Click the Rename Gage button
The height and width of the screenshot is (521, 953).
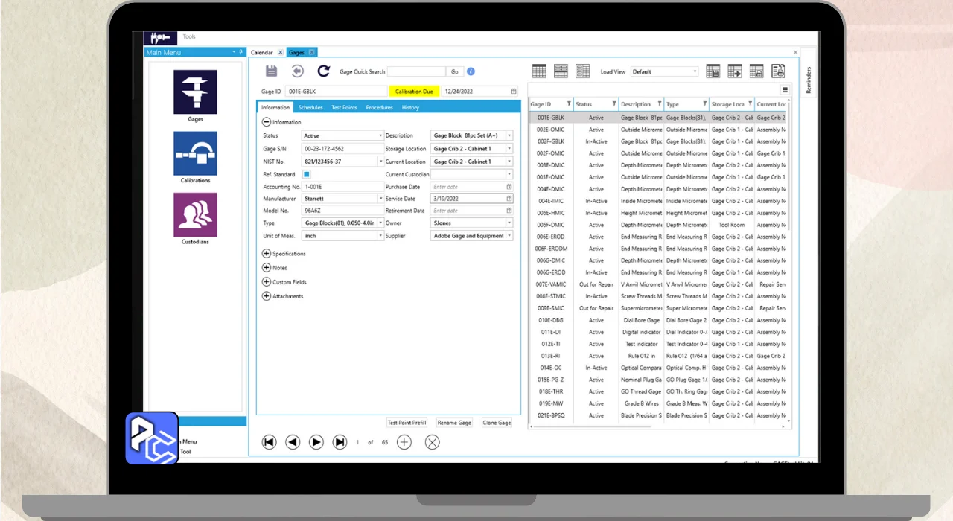pos(454,423)
